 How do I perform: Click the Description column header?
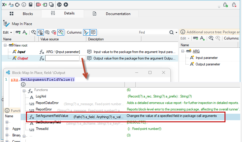[114, 39]
